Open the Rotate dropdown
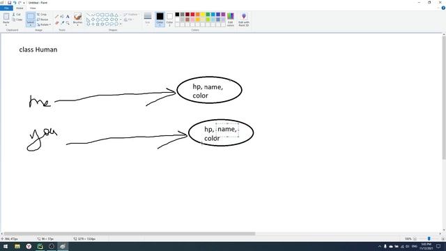This screenshot has width=446, height=251. tap(44, 25)
